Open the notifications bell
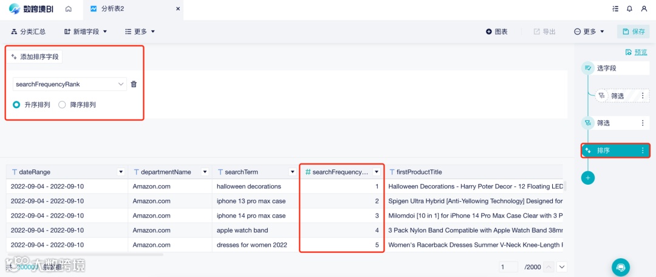Viewport: 656px width, 277px height. (629, 9)
